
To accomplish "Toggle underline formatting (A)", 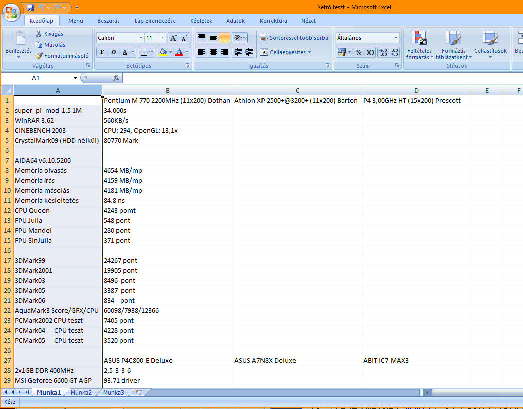I will coord(125,52).
